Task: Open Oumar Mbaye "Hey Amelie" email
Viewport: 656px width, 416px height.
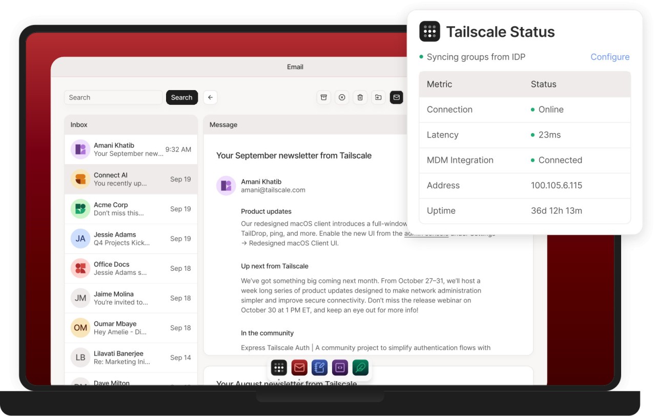Action: coord(131,327)
